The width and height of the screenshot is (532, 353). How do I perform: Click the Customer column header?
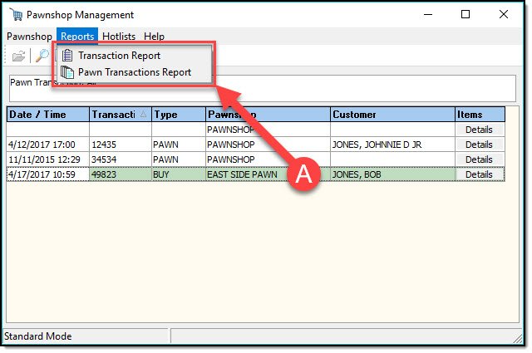point(392,115)
